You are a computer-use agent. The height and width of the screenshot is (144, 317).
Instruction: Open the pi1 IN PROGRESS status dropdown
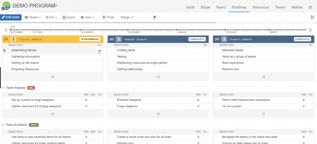90,39
